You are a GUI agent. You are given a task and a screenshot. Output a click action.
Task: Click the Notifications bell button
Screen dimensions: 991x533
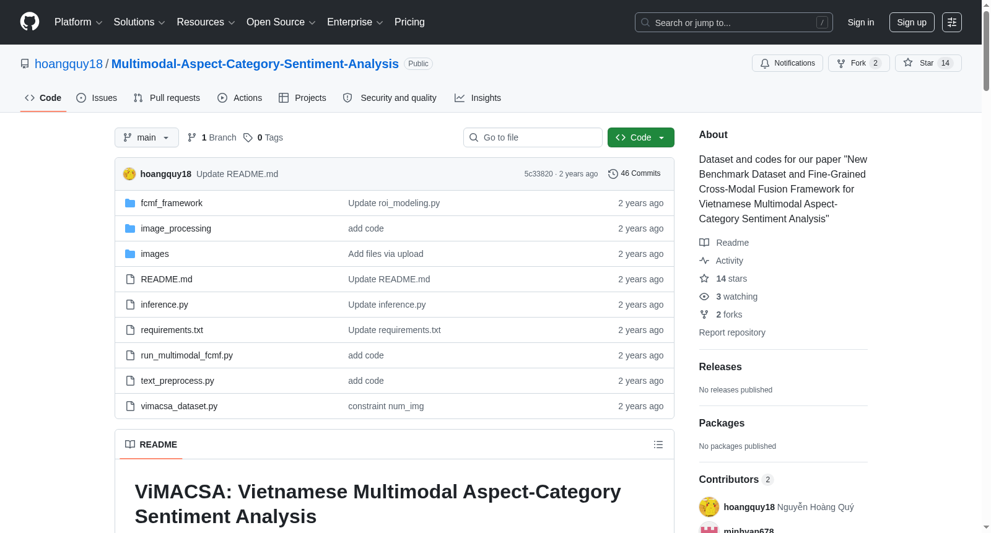tap(787, 63)
